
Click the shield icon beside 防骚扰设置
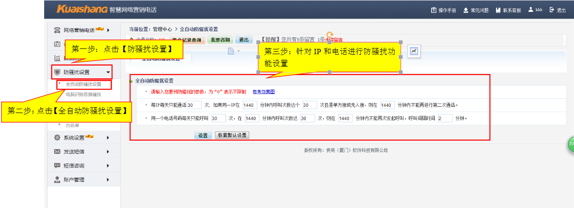[57, 72]
